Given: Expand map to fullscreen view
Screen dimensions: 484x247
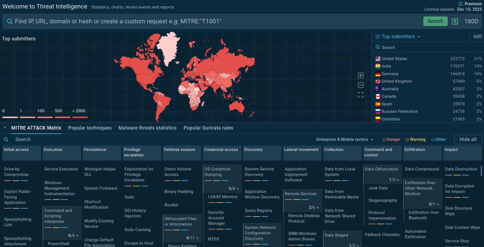Looking at the screenshot, I should (x=360, y=95).
